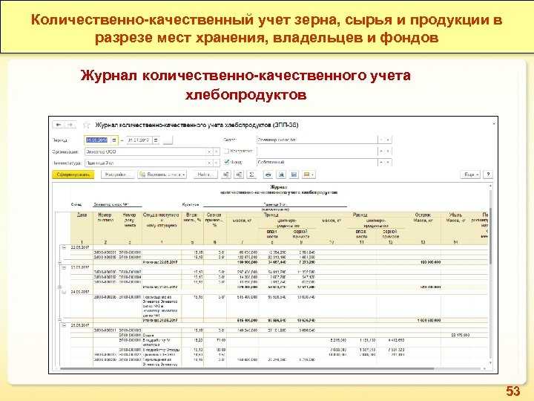Click the period selection ellipsis button
This screenshot has height=401, width=534.
click(x=168, y=140)
